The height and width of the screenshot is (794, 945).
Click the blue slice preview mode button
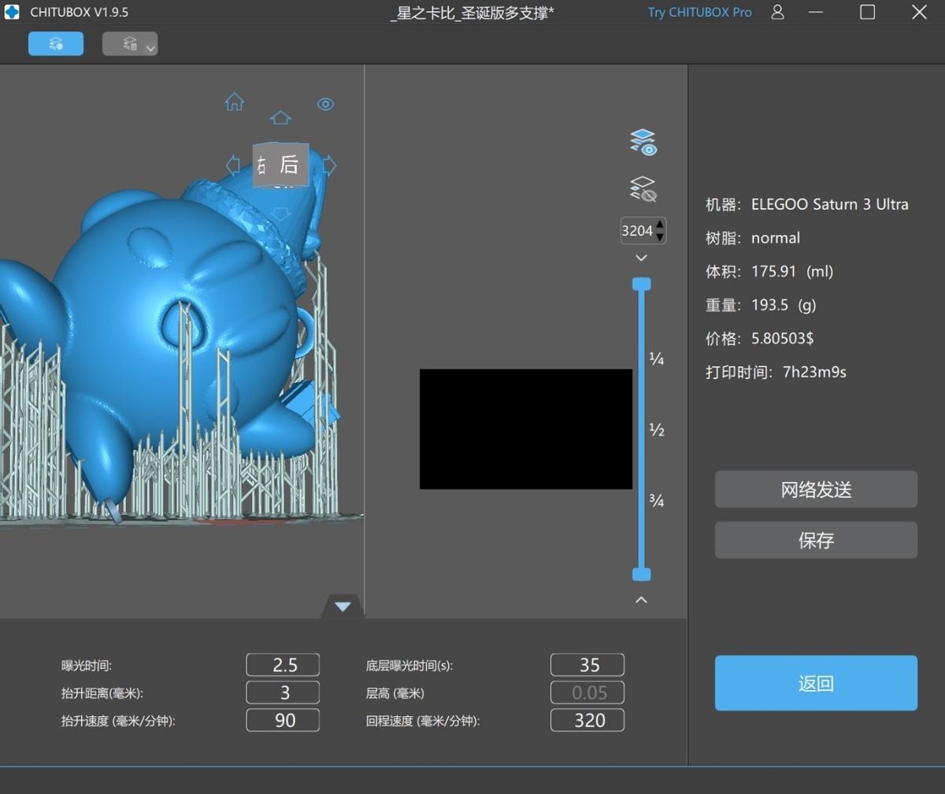pyautogui.click(x=56, y=44)
